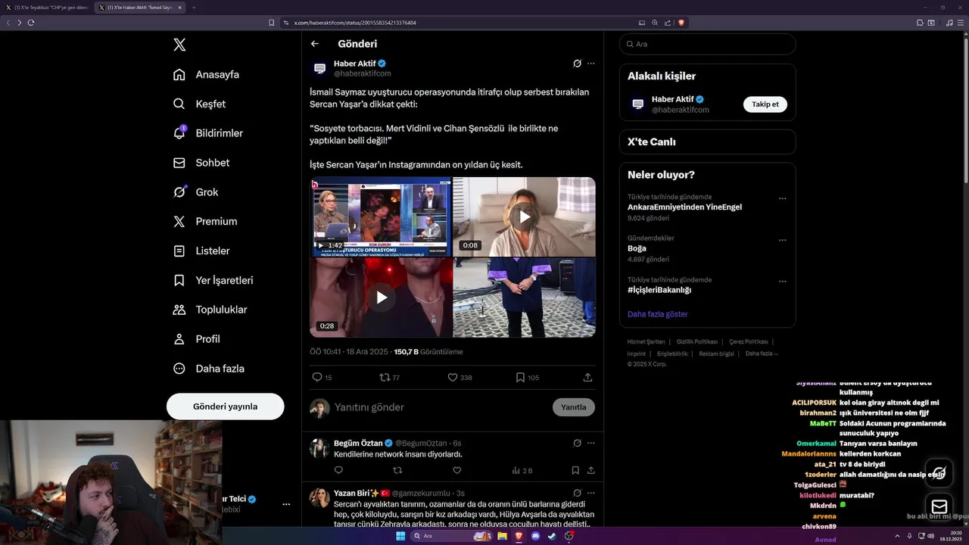The width and height of the screenshot is (969, 545).
Task: Open the floating messages button
Action: pos(939,507)
